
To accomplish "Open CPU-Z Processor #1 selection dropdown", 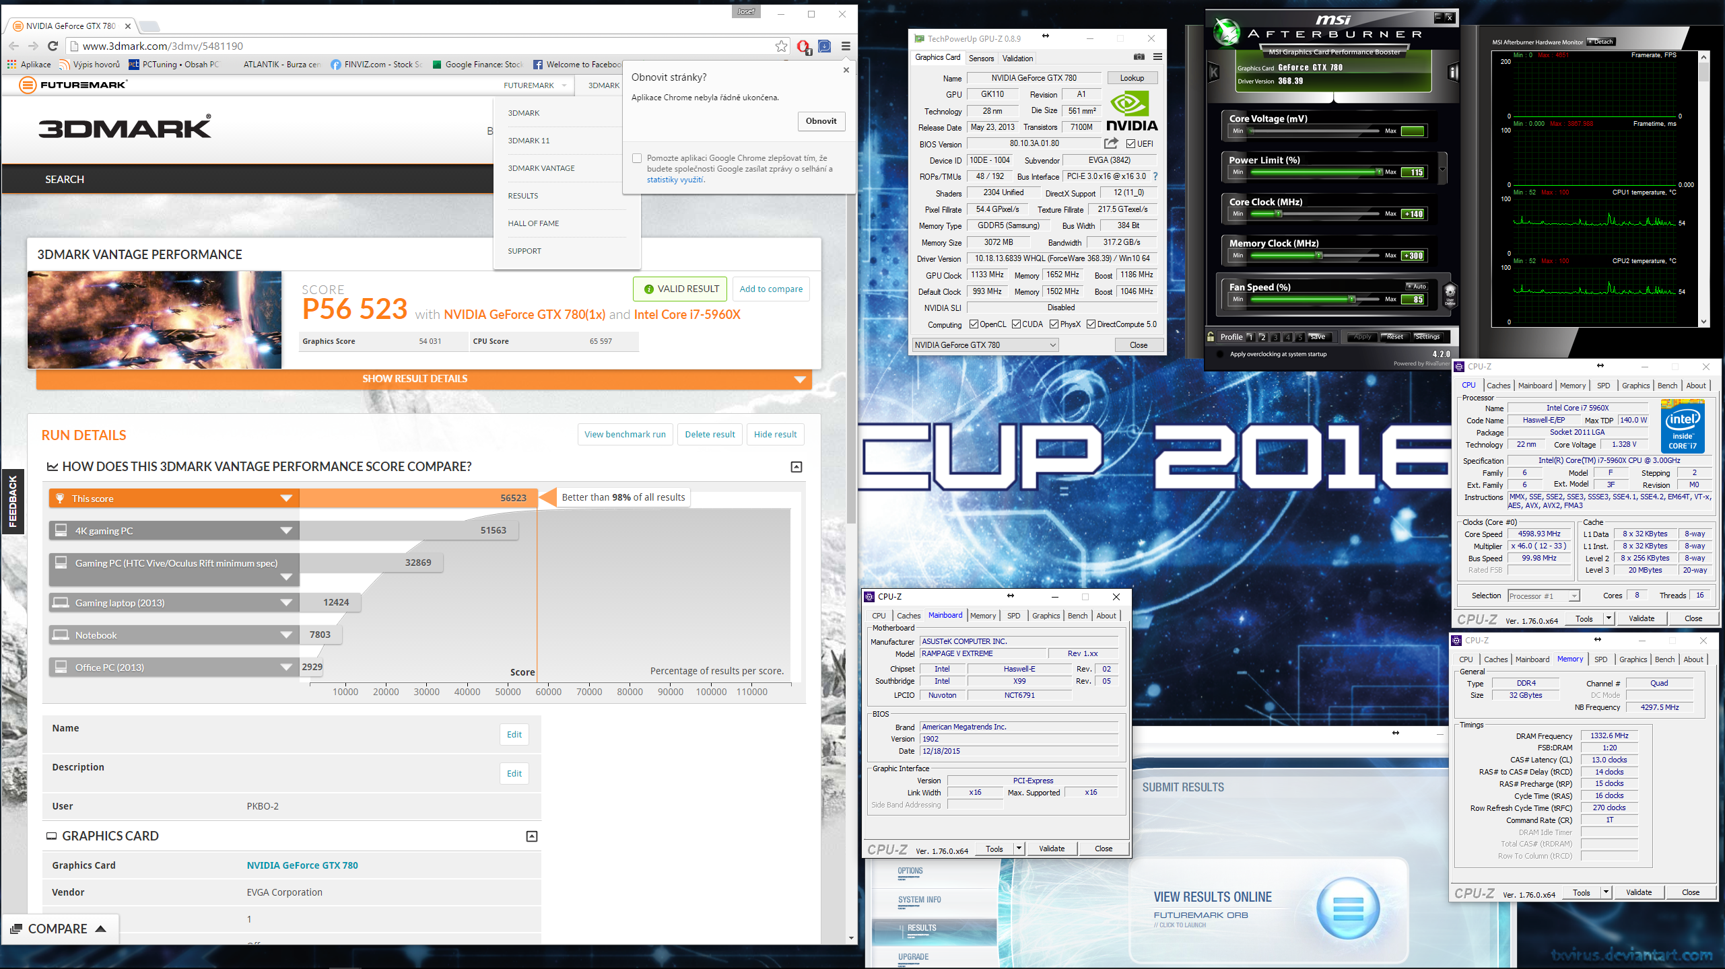I will pyautogui.click(x=1543, y=596).
